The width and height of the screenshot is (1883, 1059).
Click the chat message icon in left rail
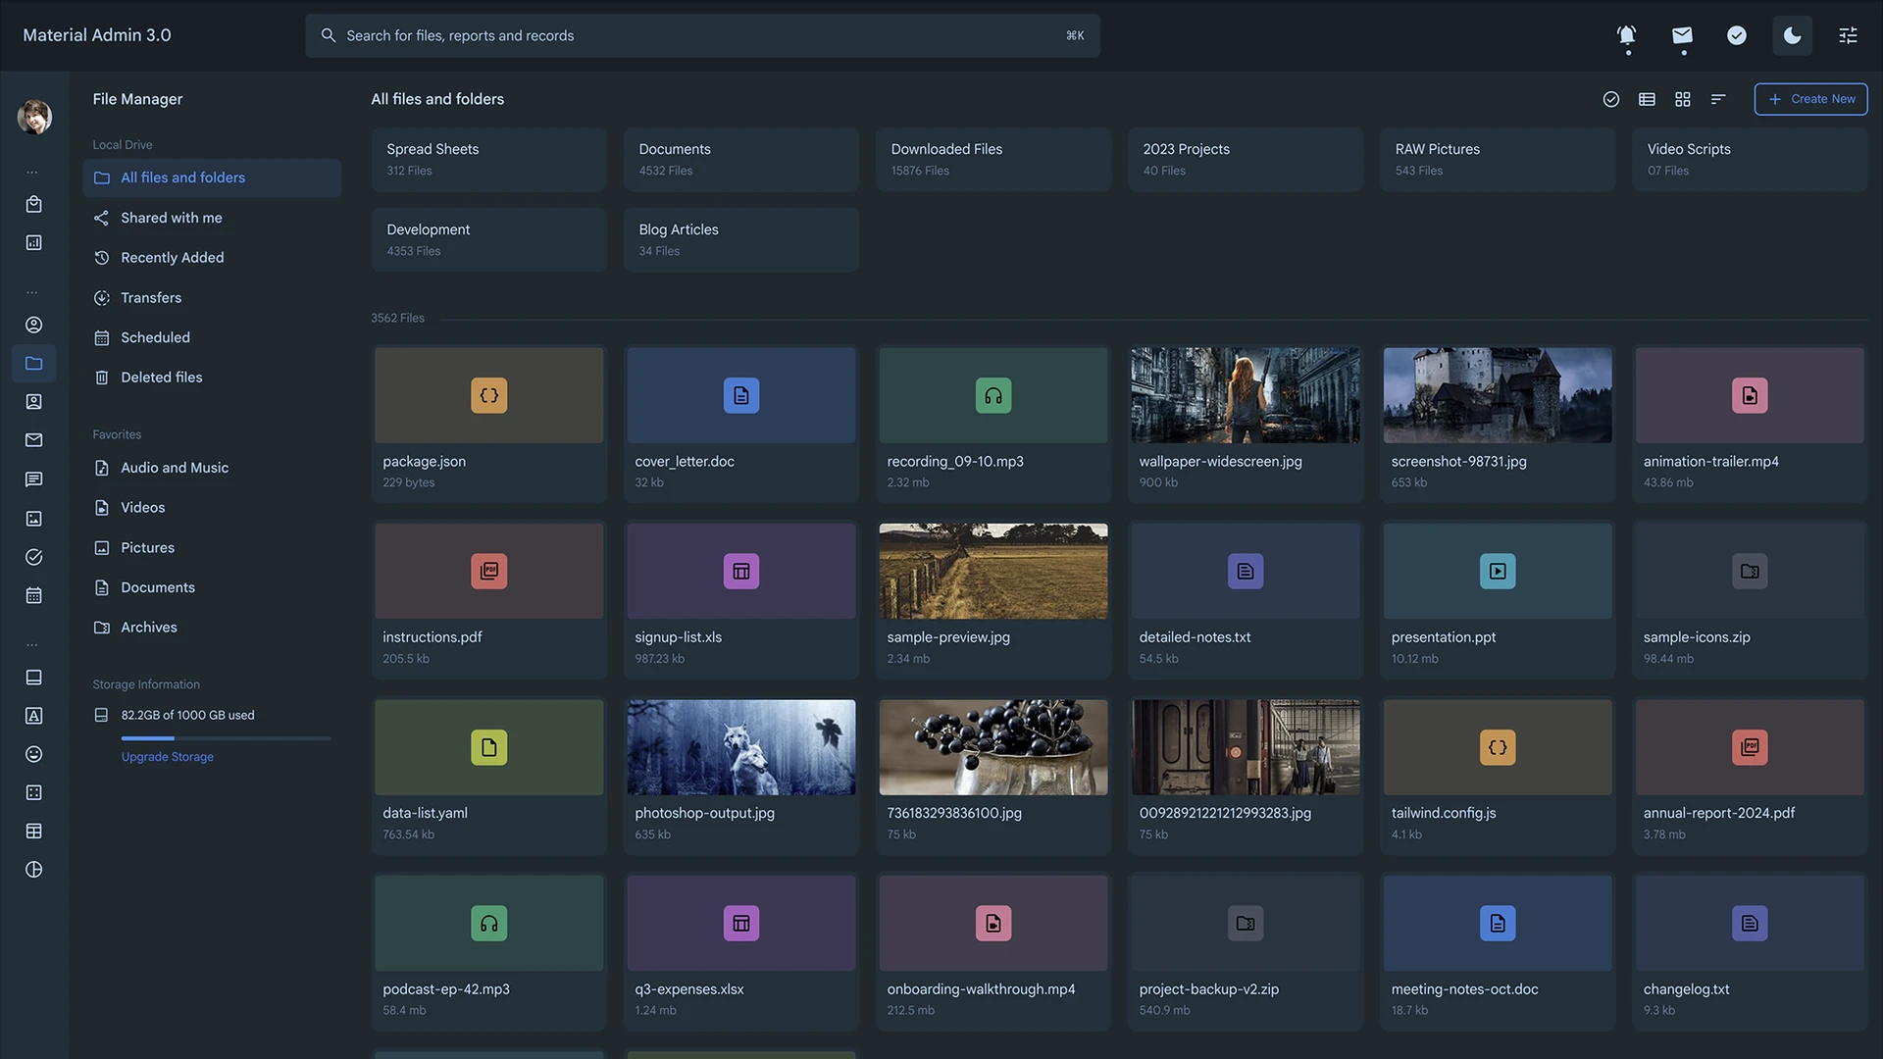tap(34, 479)
